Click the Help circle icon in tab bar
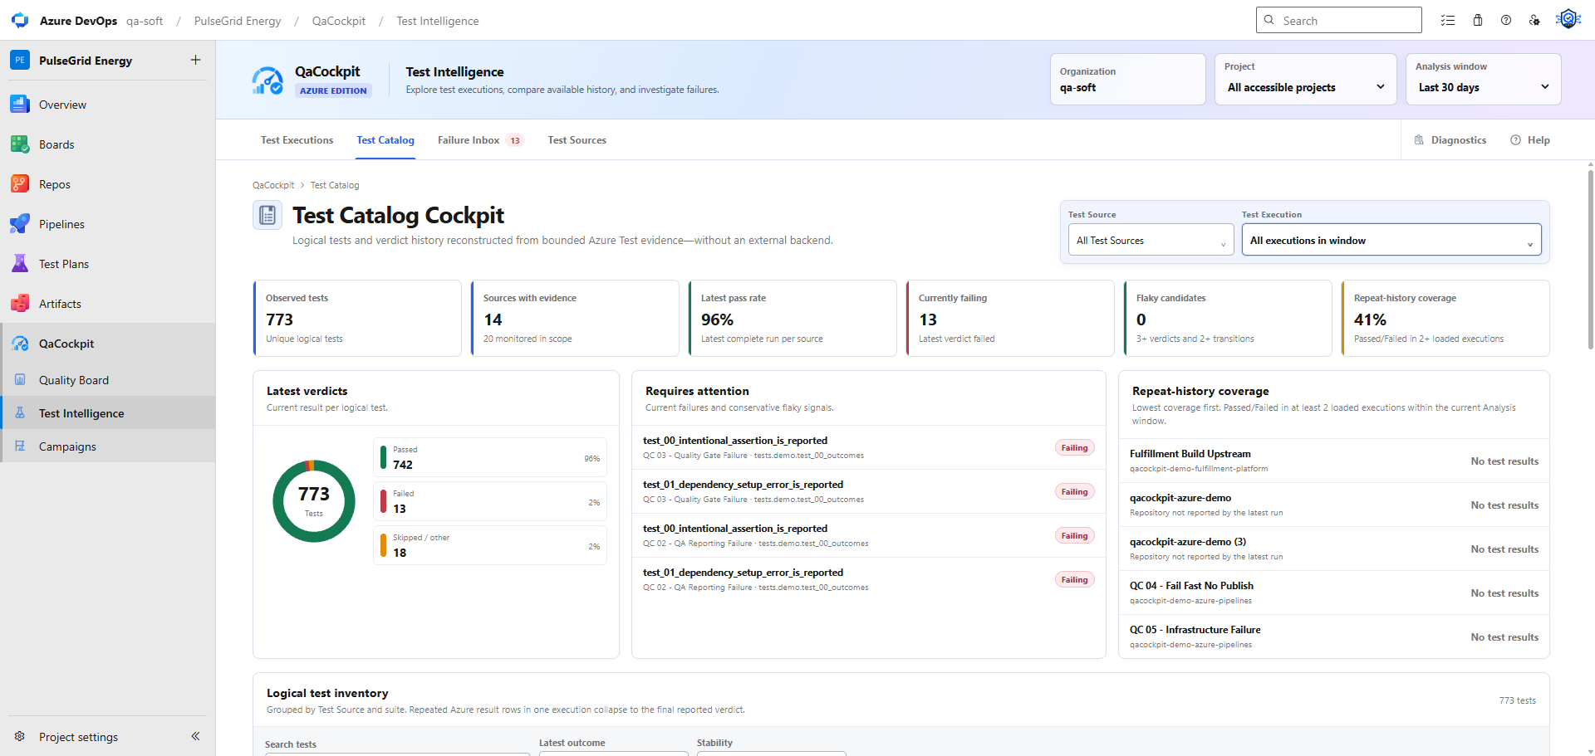This screenshot has width=1595, height=756. coord(1515,140)
